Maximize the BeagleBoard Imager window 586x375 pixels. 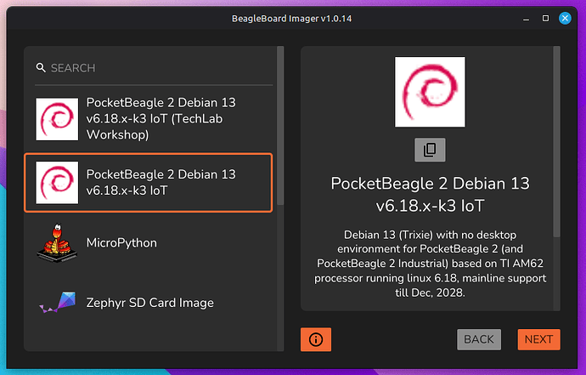(545, 19)
